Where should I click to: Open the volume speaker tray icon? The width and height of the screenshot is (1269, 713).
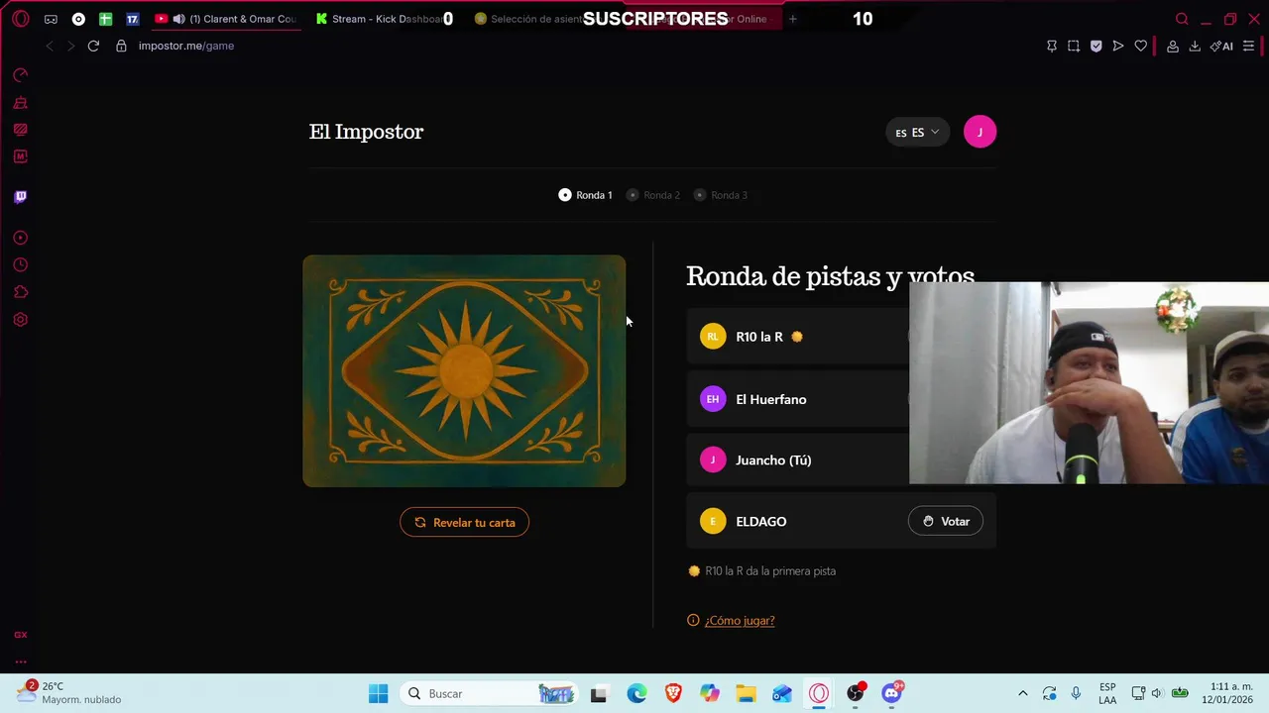coord(1159,693)
